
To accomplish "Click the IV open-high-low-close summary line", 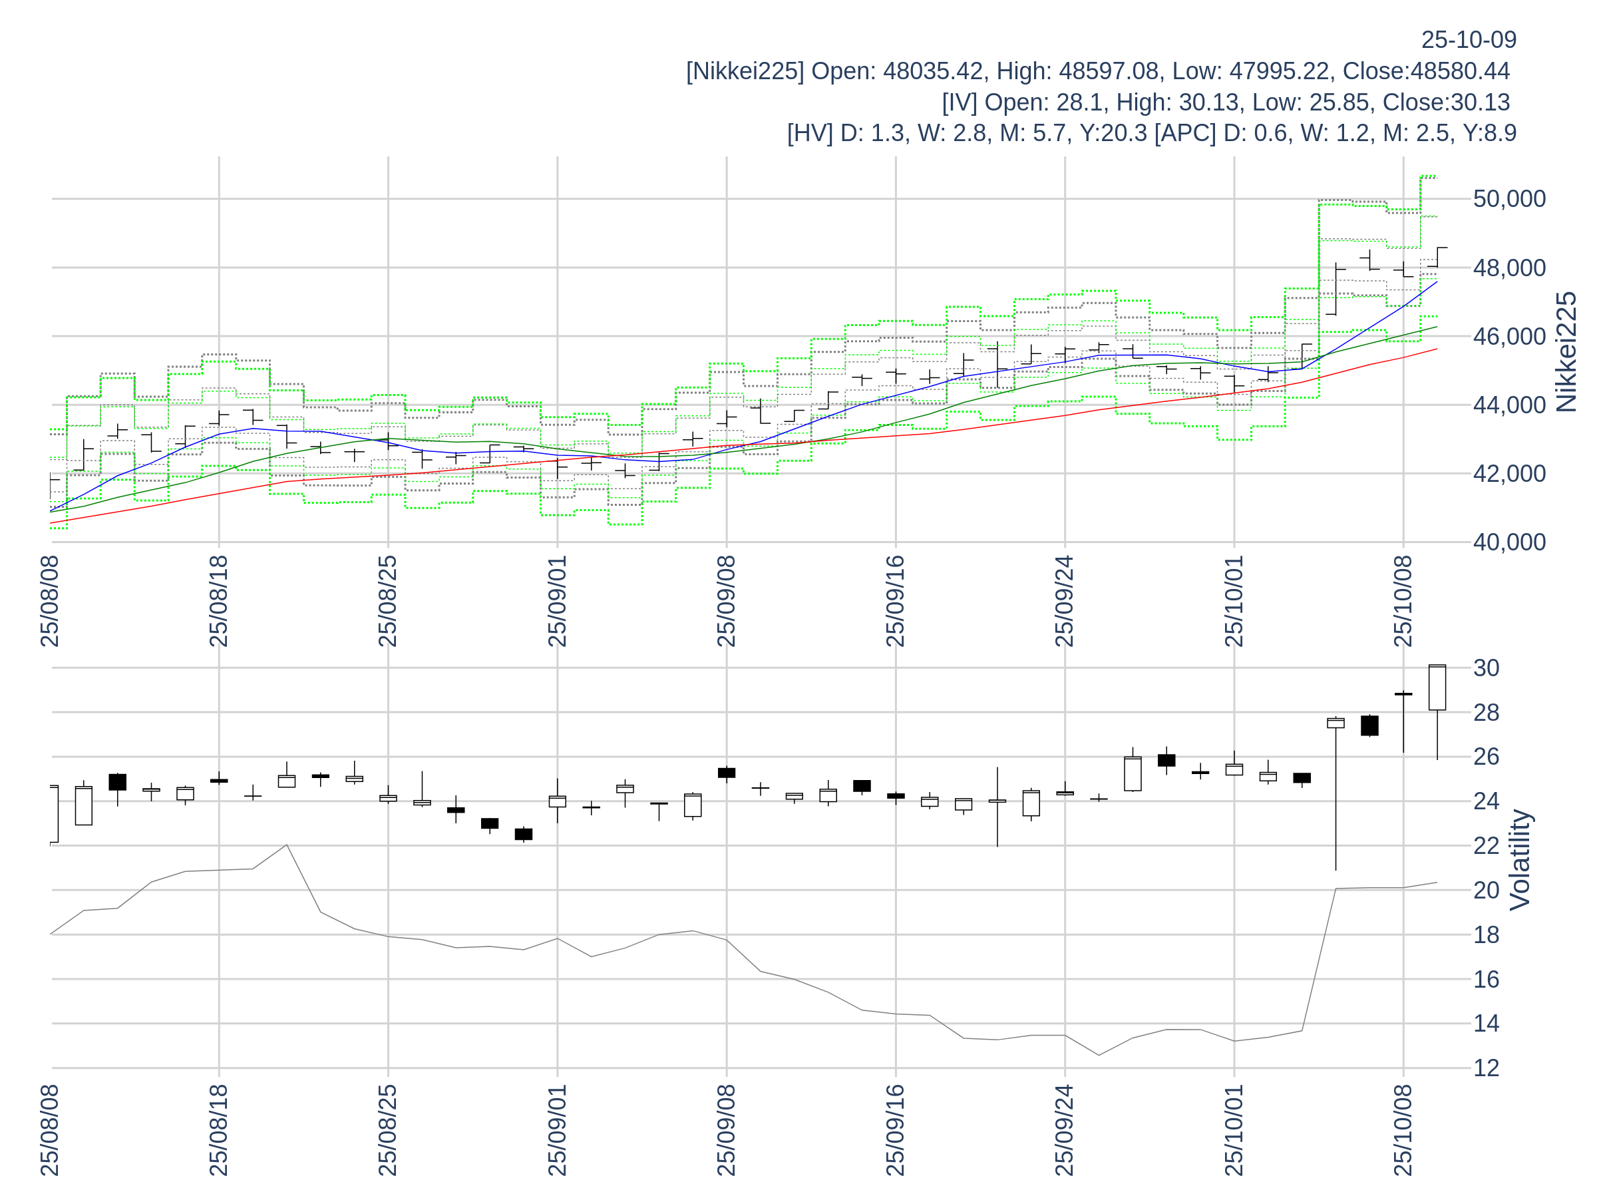I will [1225, 102].
